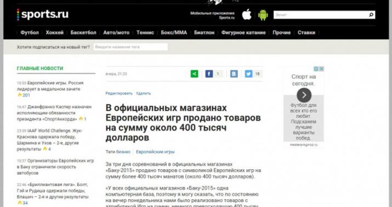This screenshot has width=392, height=207.
Task: Share article on Twitter
Action: [x=248, y=74]
